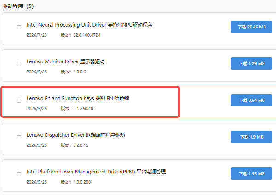Screen dimensions: 276x195
Task: Select version text 3.2.0.15
Action: pos(81,145)
